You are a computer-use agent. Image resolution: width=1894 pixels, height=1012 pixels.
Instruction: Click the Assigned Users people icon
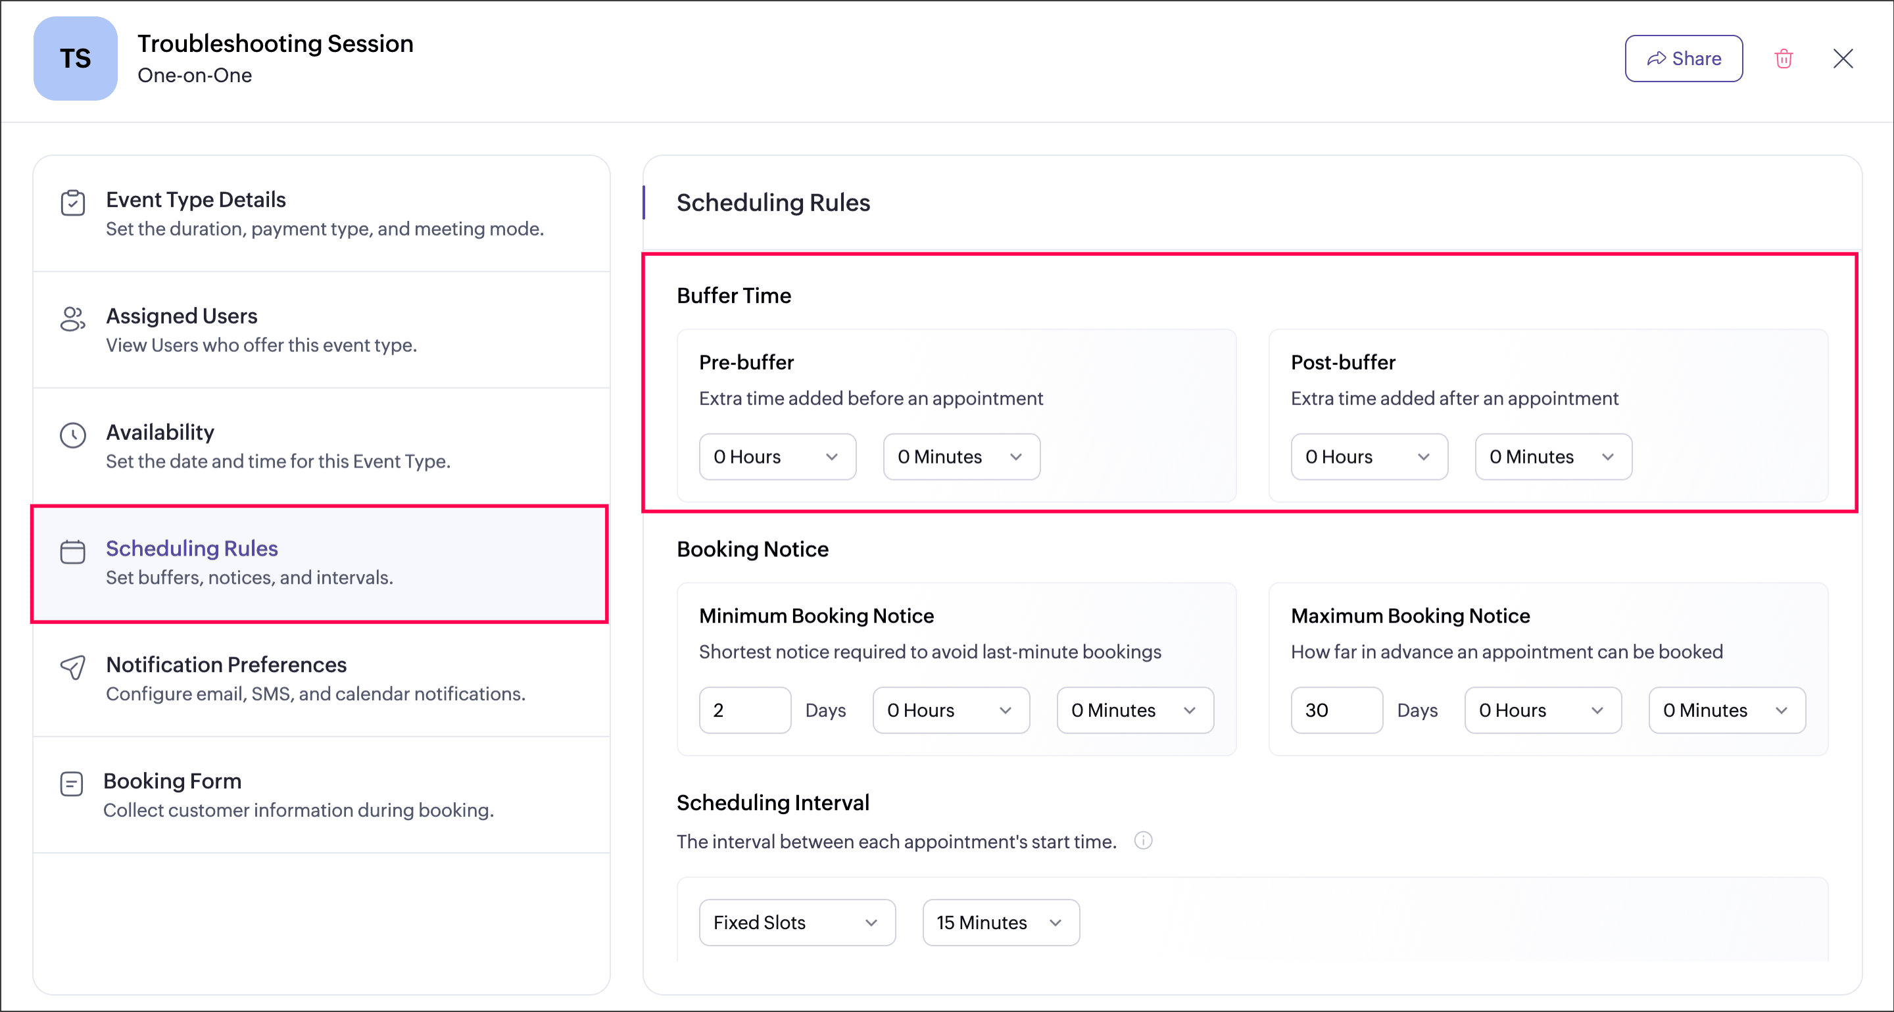(73, 319)
